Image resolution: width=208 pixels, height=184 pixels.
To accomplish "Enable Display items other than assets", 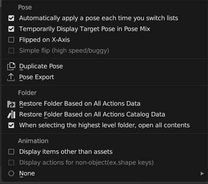I will coord(11,152).
